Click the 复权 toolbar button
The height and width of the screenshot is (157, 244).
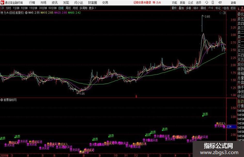[x=174, y=8]
